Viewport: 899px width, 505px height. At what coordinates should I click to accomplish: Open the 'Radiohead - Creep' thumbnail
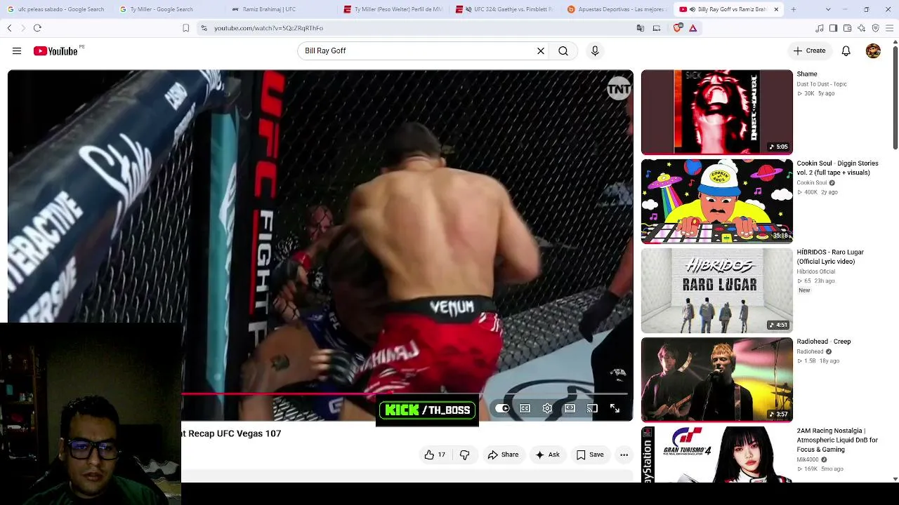click(716, 379)
